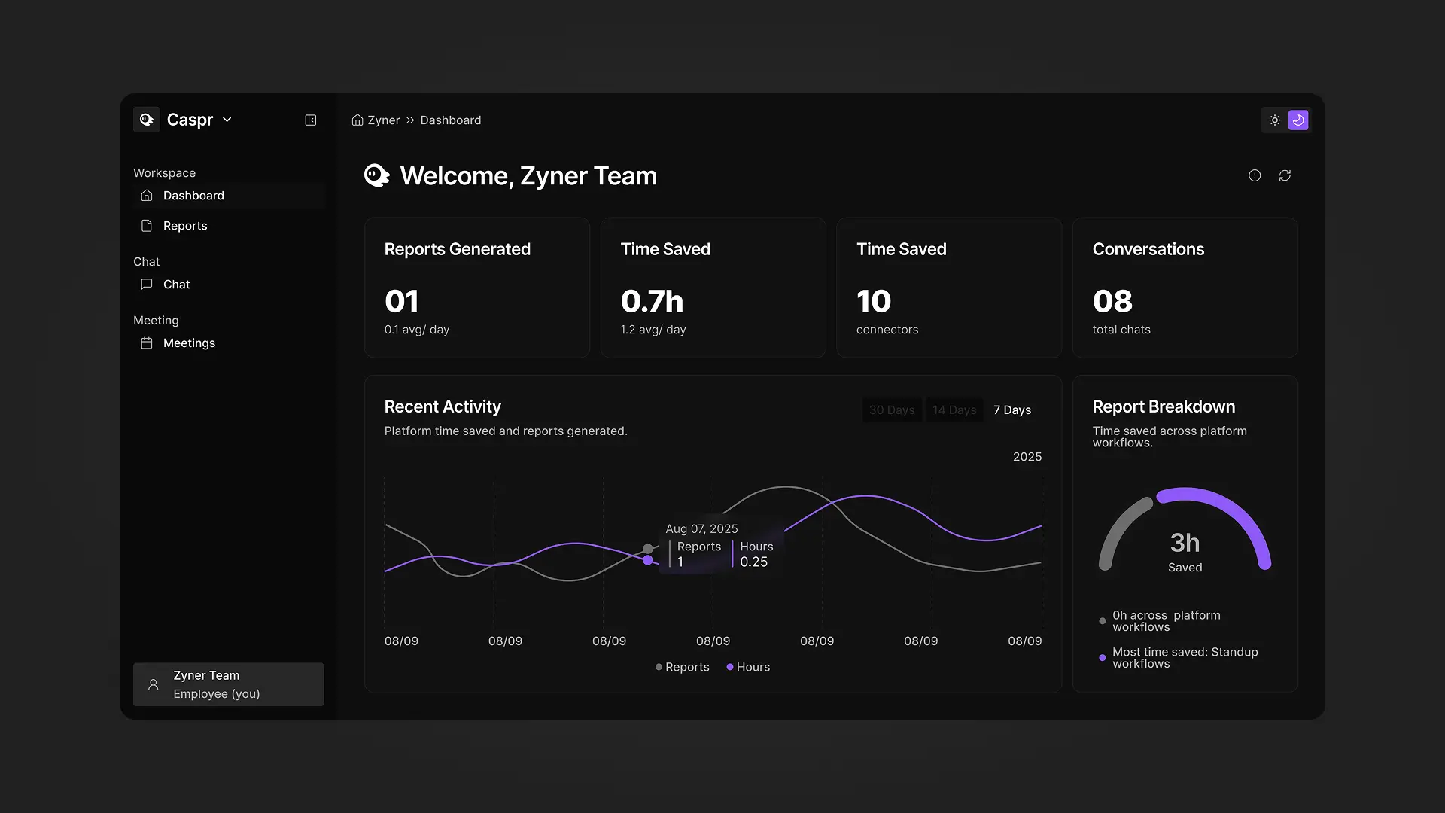The height and width of the screenshot is (813, 1445).
Task: Collapse the sidebar panel icon
Action: click(310, 120)
